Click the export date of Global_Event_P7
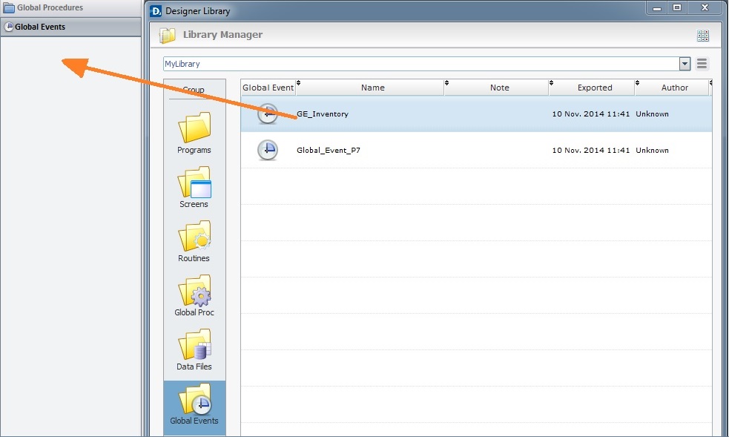The width and height of the screenshot is (729, 437). (591, 150)
